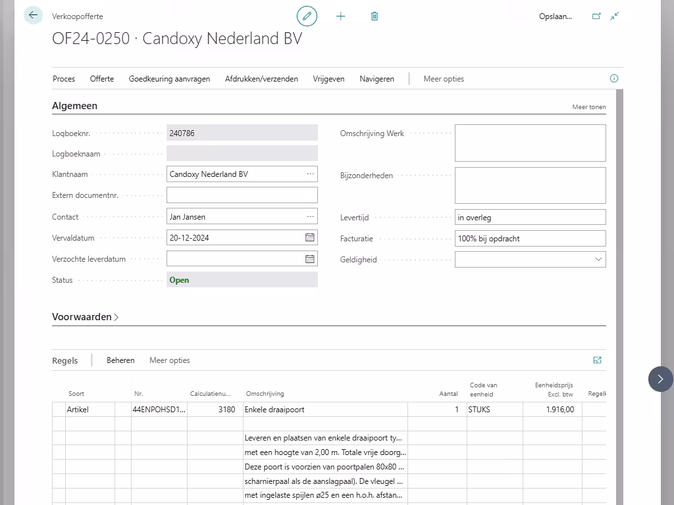Go to next record arrow

pyautogui.click(x=660, y=379)
